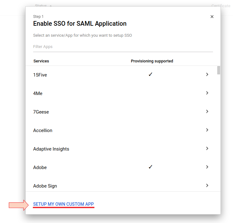This screenshot has height=223, width=233.
Task: Select the 15Five service name
Action: click(40, 75)
